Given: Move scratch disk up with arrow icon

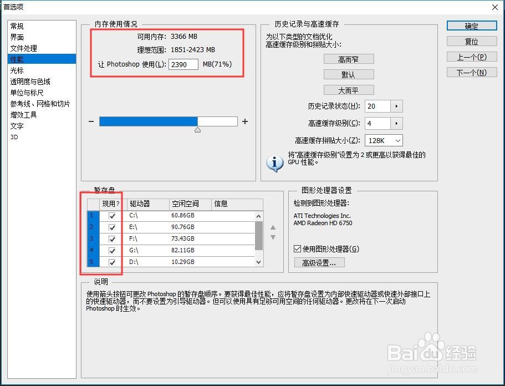Looking at the screenshot, I should pyautogui.click(x=273, y=227).
